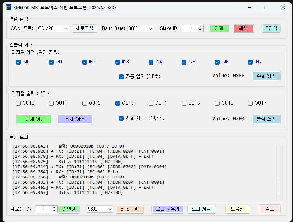Image resolution: width=293 pixels, height=222 pixels.
Task: Click the app icon in title bar
Action: [8, 7]
